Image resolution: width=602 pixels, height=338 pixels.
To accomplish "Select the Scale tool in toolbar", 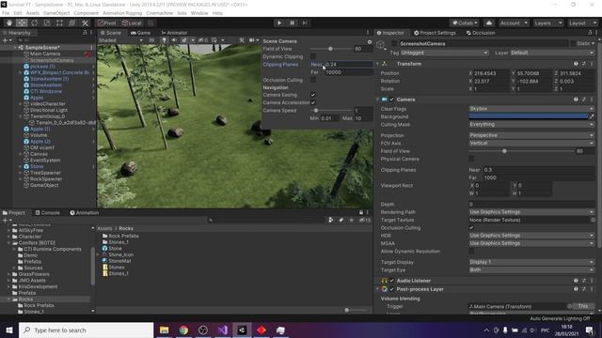I will tap(47, 23).
